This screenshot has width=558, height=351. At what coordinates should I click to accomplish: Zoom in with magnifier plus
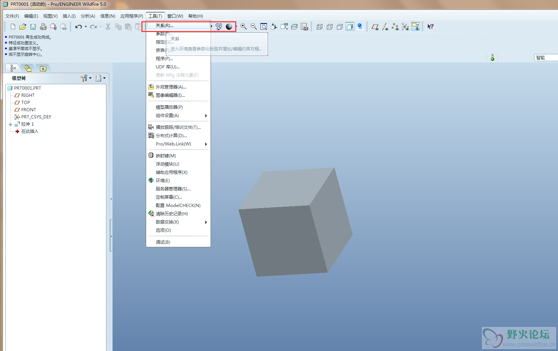point(244,27)
